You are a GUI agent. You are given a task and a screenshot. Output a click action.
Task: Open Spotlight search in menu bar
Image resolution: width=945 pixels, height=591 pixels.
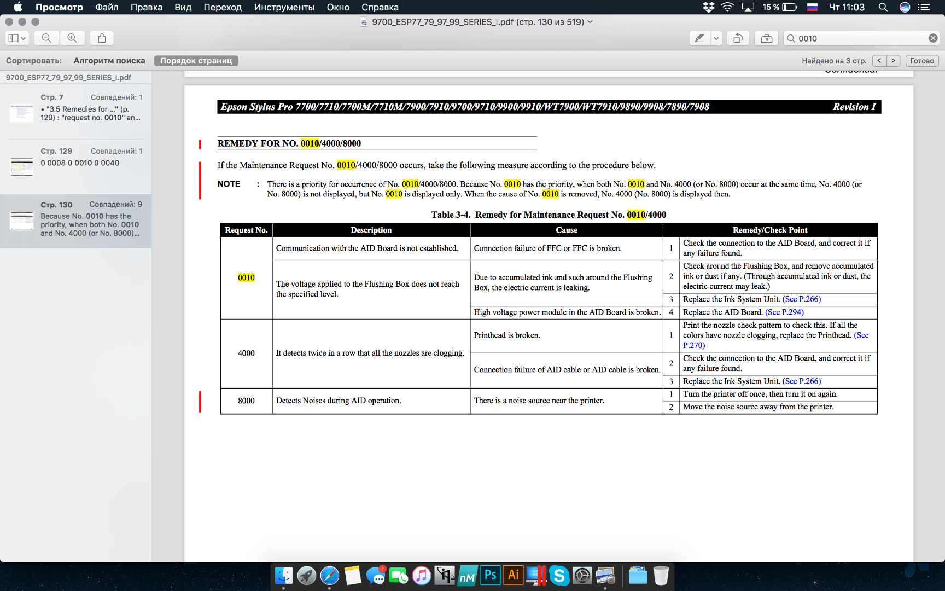pos(883,7)
